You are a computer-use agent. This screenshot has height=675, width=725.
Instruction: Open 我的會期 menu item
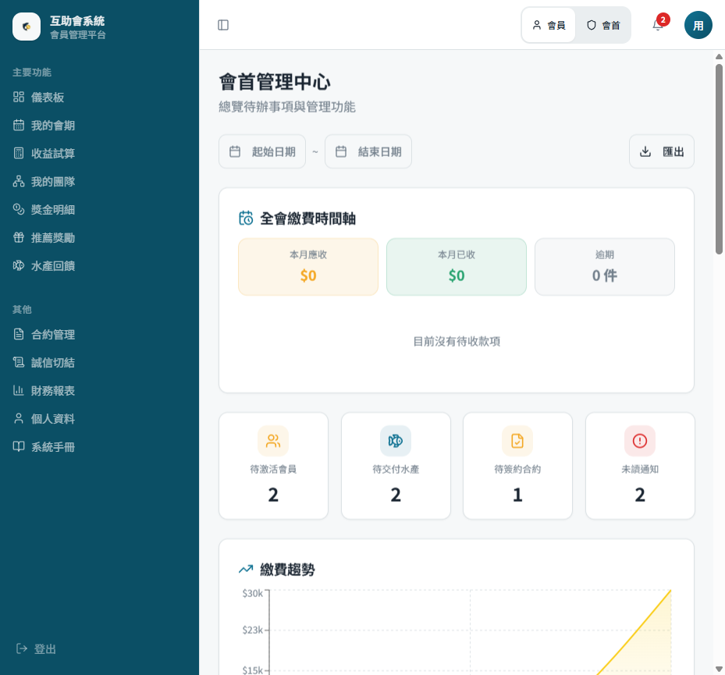coord(99,126)
